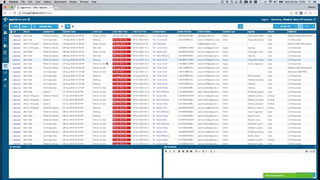
Task: Open the dashboard gauge icon in sidebar
Action: 5,26
